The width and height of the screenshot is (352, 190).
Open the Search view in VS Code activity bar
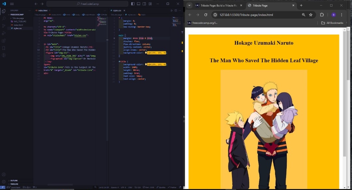4,18
